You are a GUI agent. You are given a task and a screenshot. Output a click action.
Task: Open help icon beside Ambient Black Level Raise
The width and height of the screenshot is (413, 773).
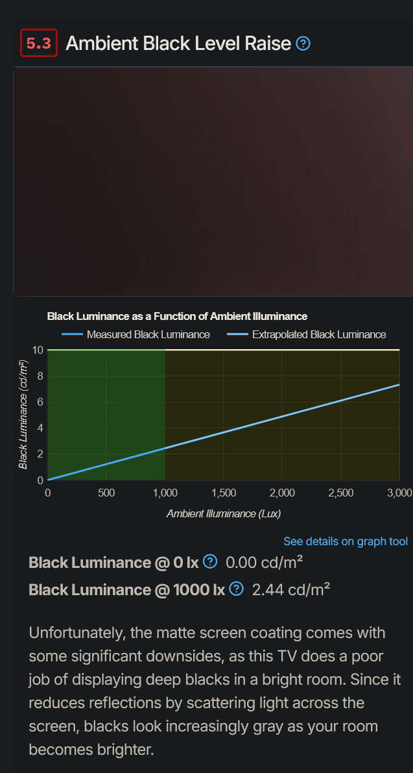tap(303, 44)
